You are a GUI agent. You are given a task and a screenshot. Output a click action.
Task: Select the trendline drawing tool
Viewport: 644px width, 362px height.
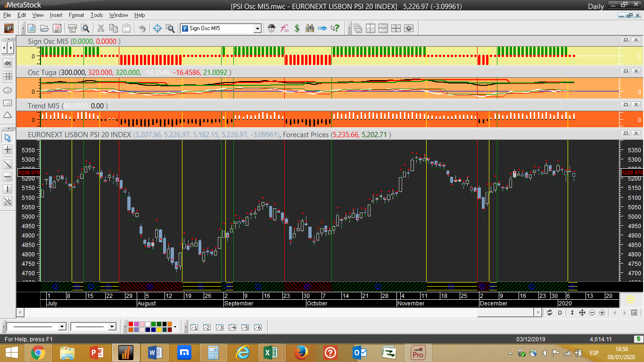pos(8,165)
